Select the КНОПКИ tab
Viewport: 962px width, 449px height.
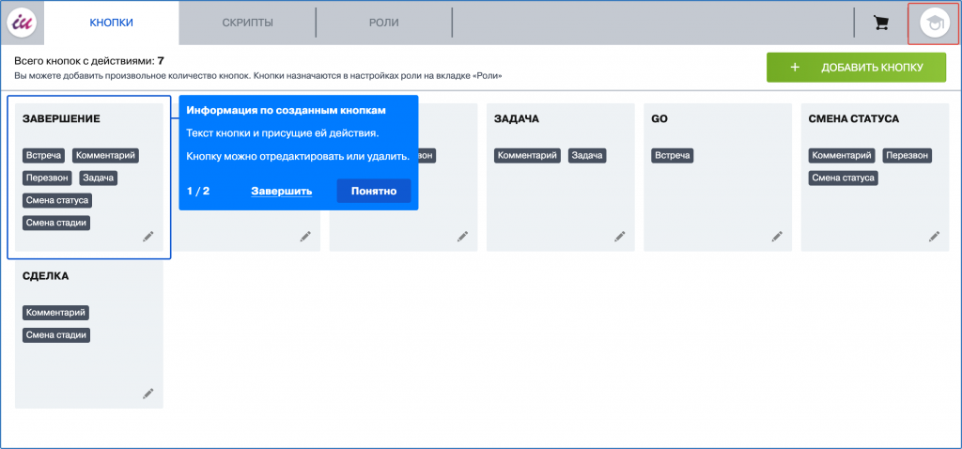pos(111,23)
